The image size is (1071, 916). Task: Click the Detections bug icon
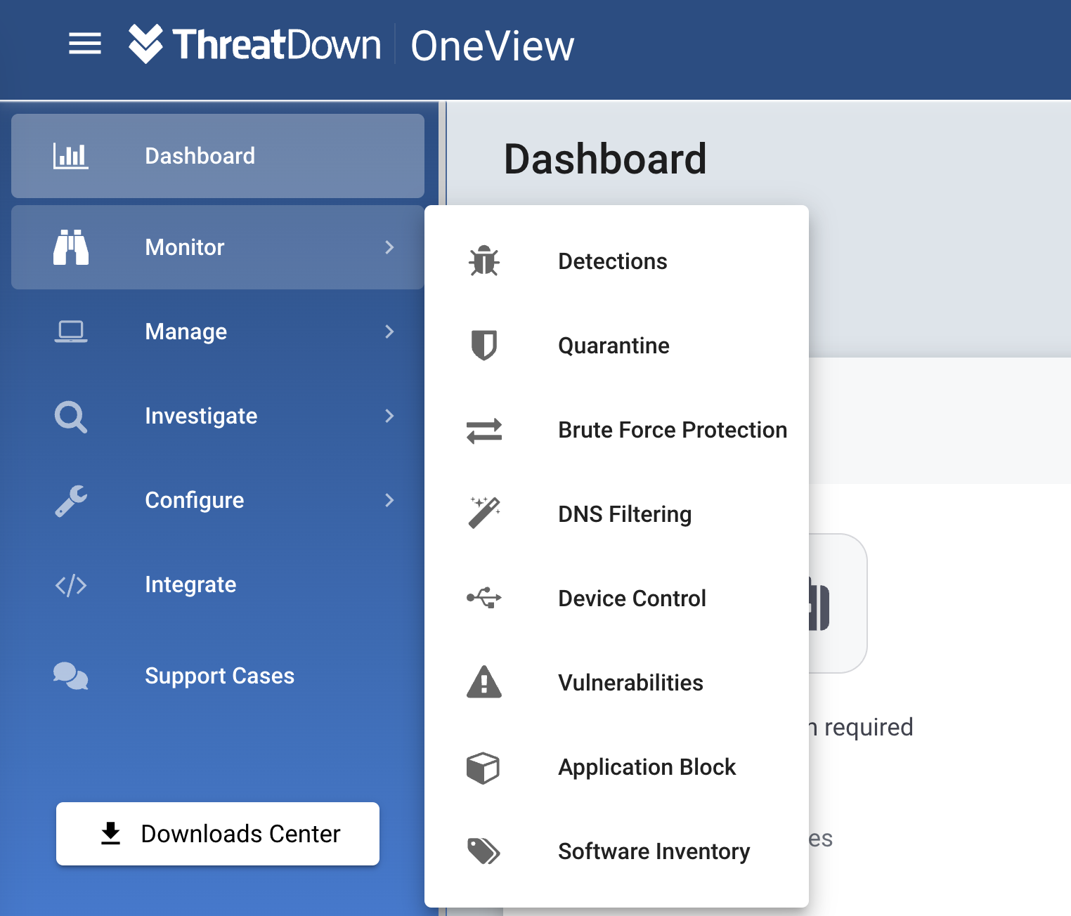coord(484,261)
